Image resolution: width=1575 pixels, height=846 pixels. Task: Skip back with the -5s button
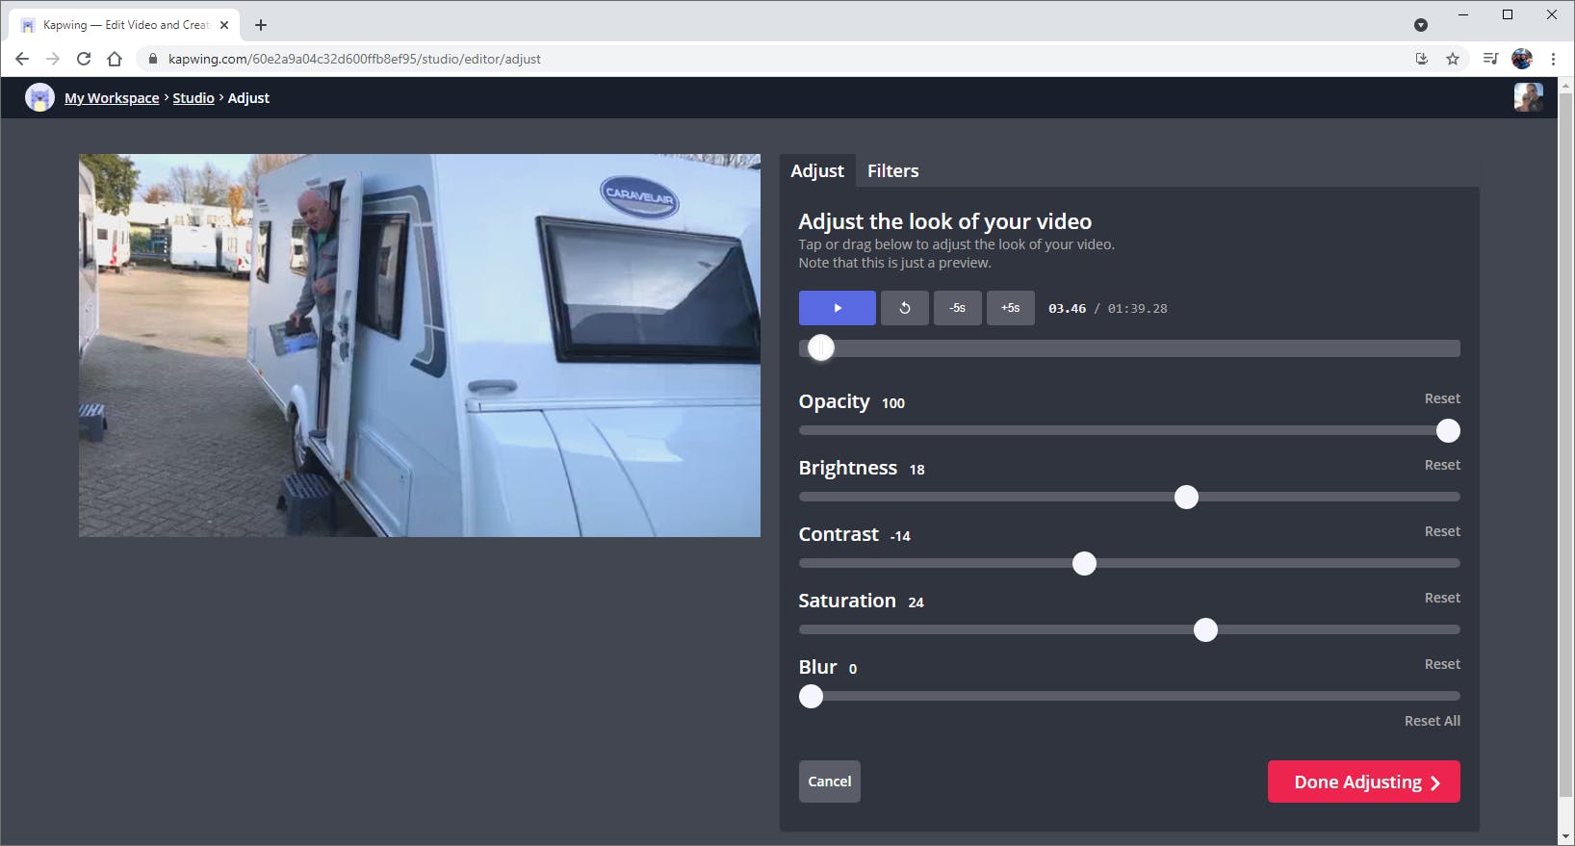click(958, 308)
